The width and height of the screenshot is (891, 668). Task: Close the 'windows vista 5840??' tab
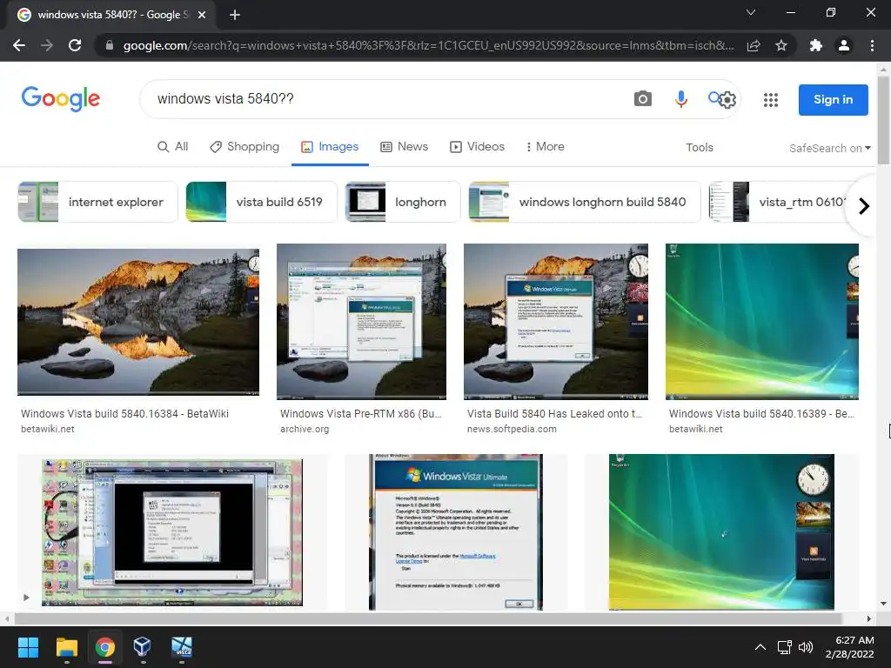point(202,15)
